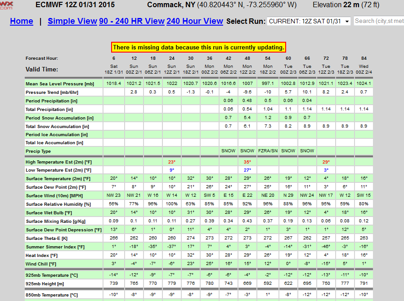
Task: Expand the Select Run dropdown
Action: click(309, 21)
